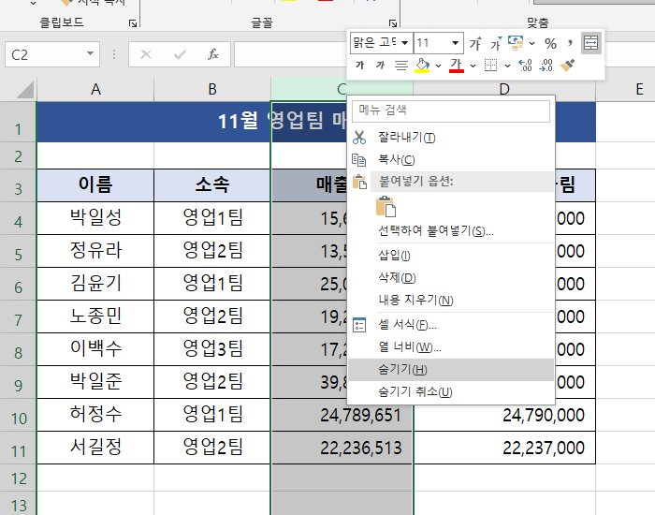Select column B header
Screen dimensions: 655x515
(x=212, y=89)
